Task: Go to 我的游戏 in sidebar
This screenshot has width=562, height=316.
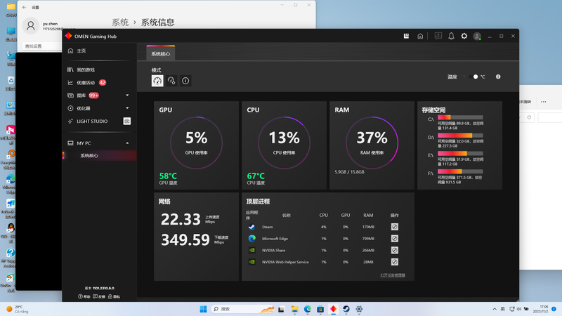Action: (x=86, y=70)
